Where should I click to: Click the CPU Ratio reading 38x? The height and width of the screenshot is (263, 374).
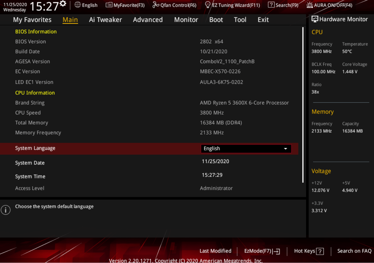(x=315, y=92)
